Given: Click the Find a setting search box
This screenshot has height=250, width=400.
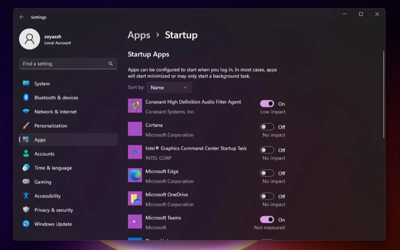Looking at the screenshot, I should [x=64, y=64].
